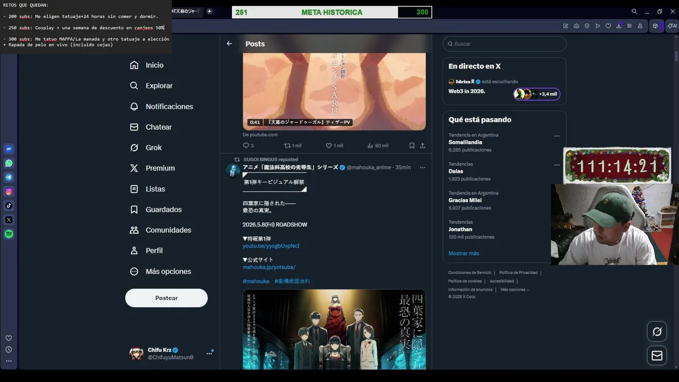Go to Inicio in X navigation
679x382 pixels.
[x=147, y=65]
